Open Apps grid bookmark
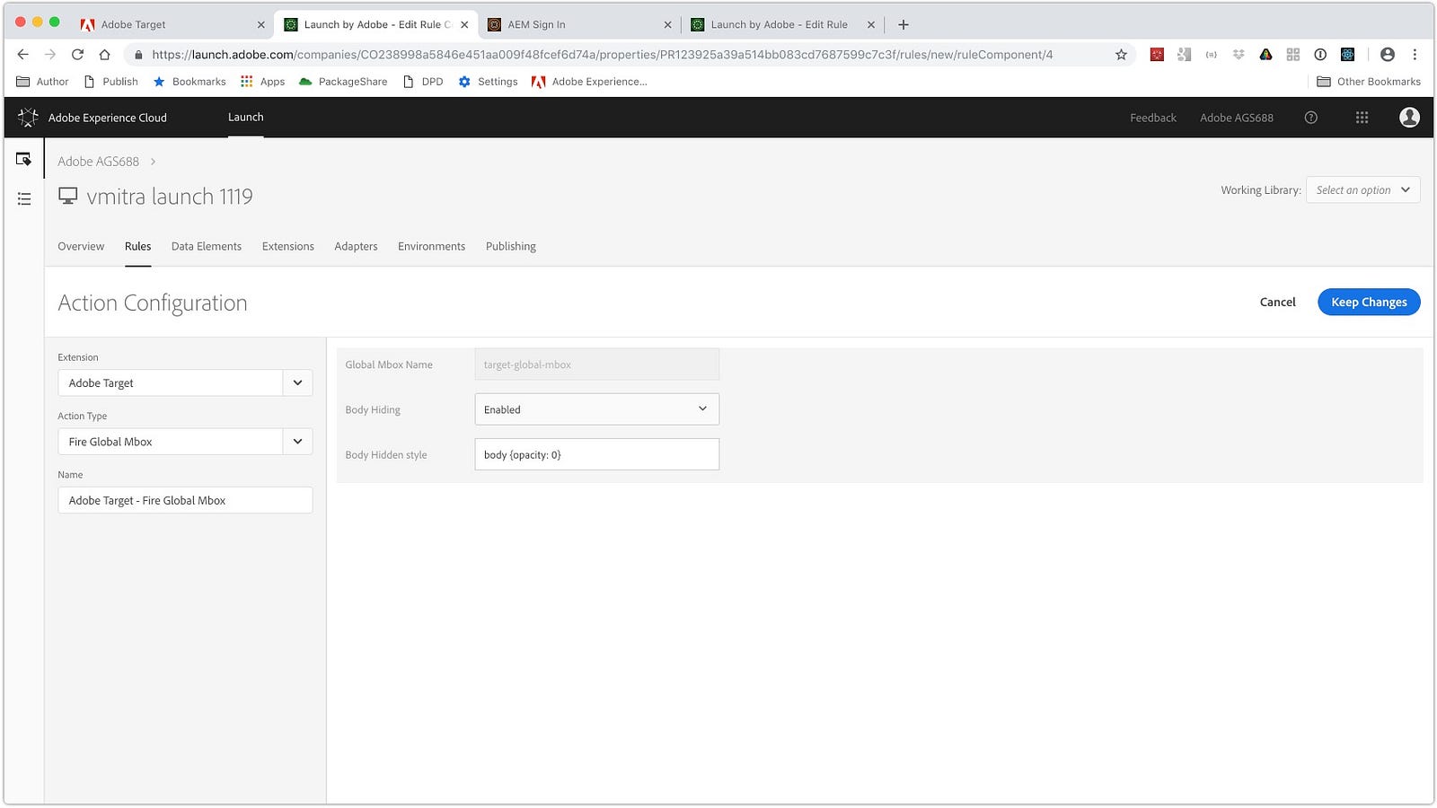Viewport: 1437px width, 808px height. 262,82
